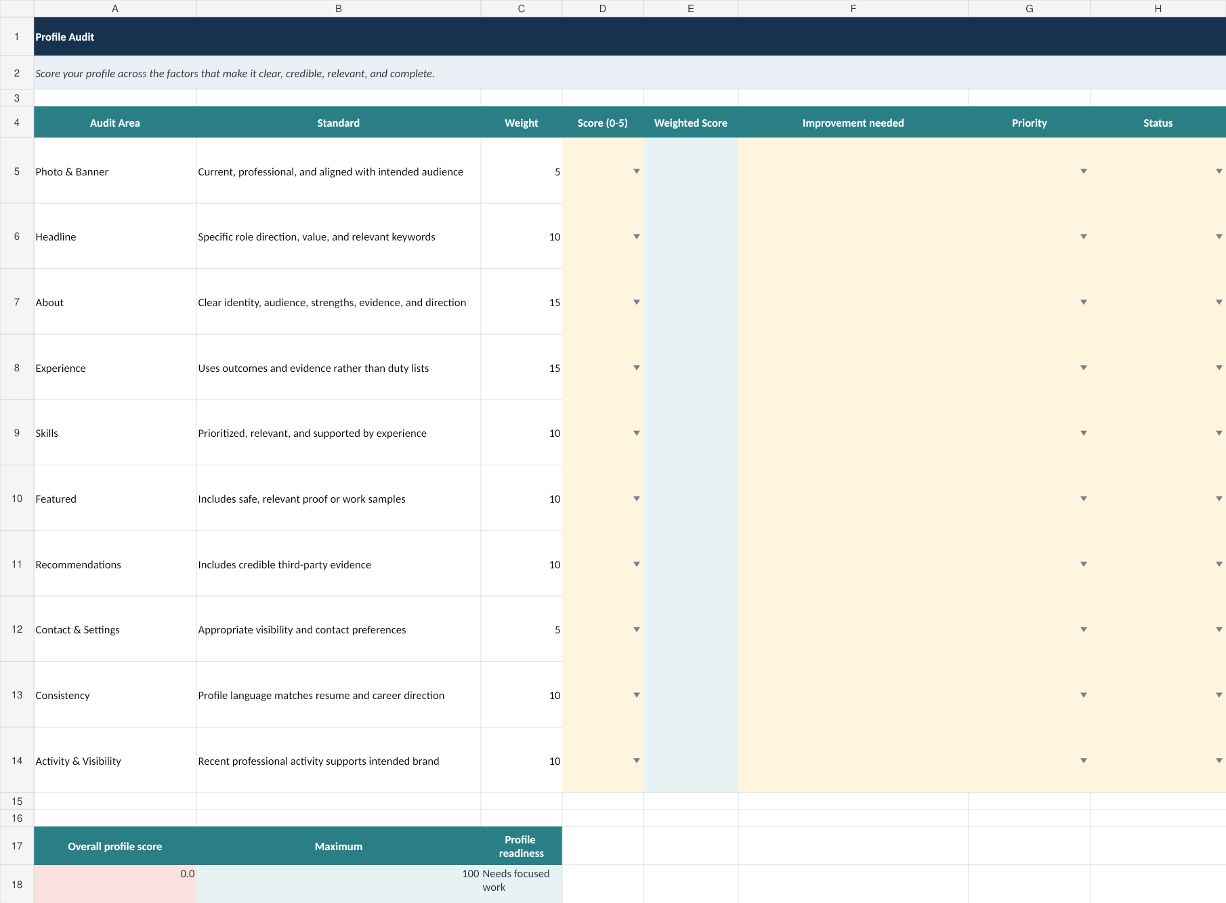Click the Audit Area header cell
Viewport: 1226px width, 903px height.
tap(115, 123)
